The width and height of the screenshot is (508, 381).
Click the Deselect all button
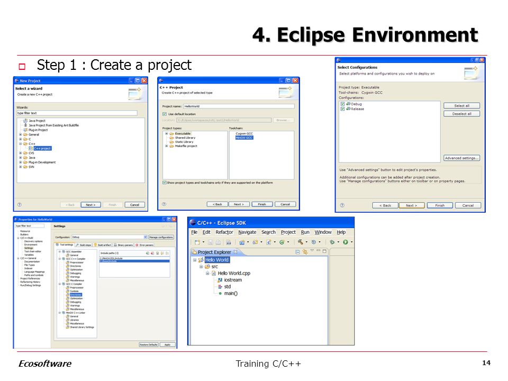click(461, 114)
